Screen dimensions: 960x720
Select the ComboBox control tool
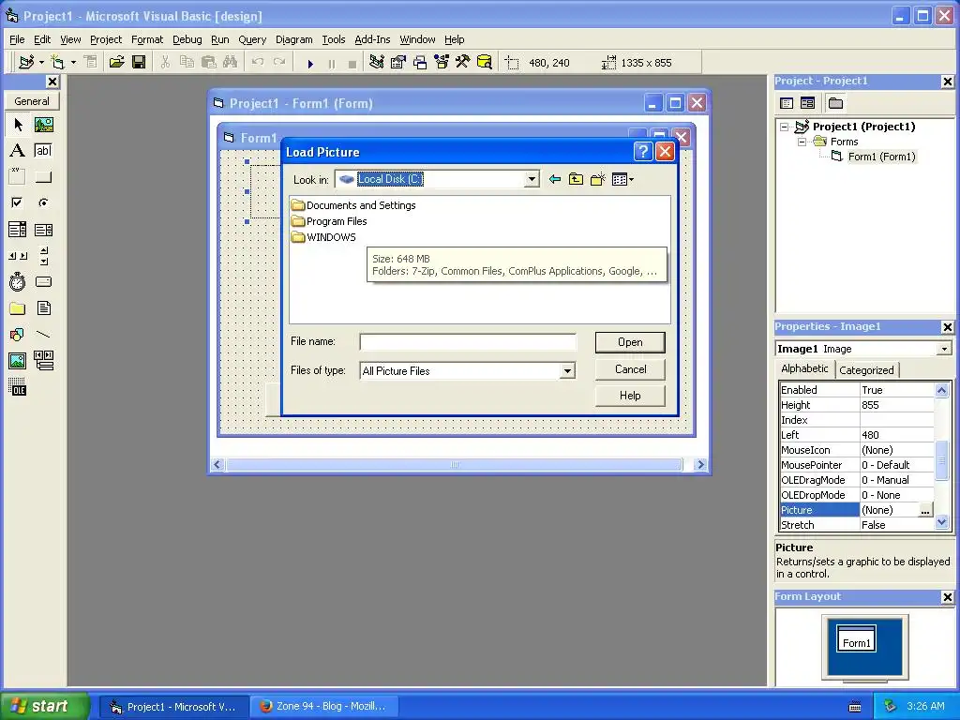pyautogui.click(x=18, y=230)
